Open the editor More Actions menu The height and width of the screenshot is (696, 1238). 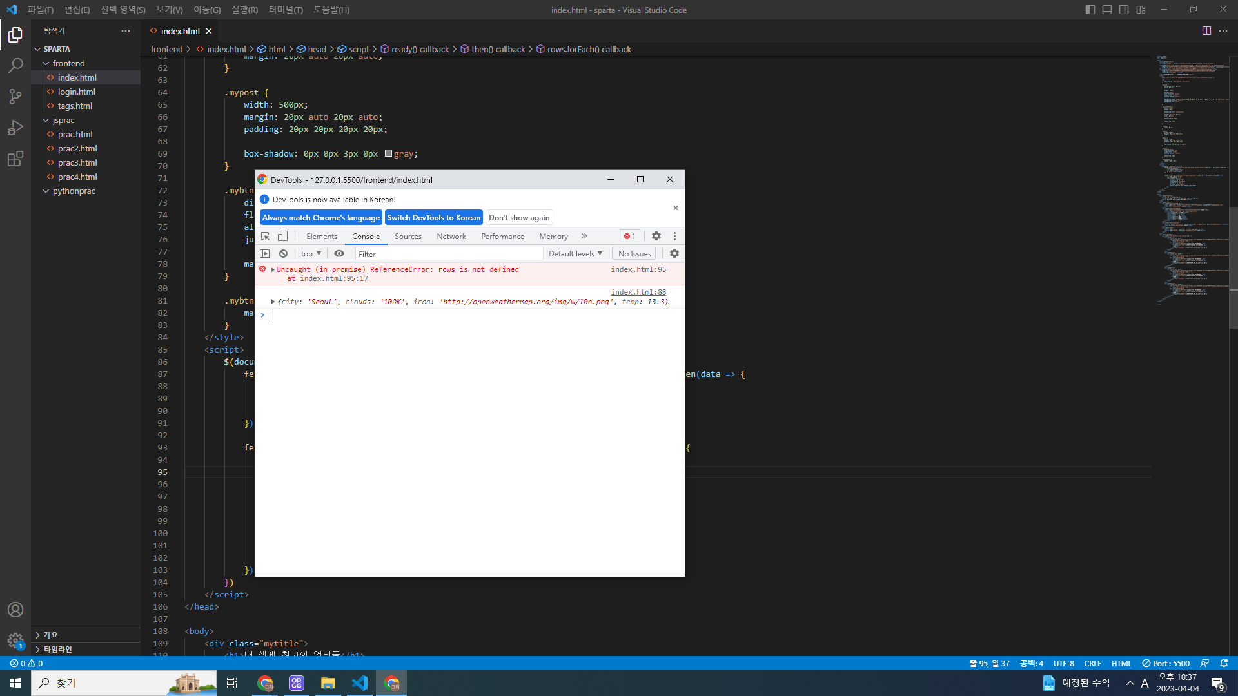(1223, 31)
